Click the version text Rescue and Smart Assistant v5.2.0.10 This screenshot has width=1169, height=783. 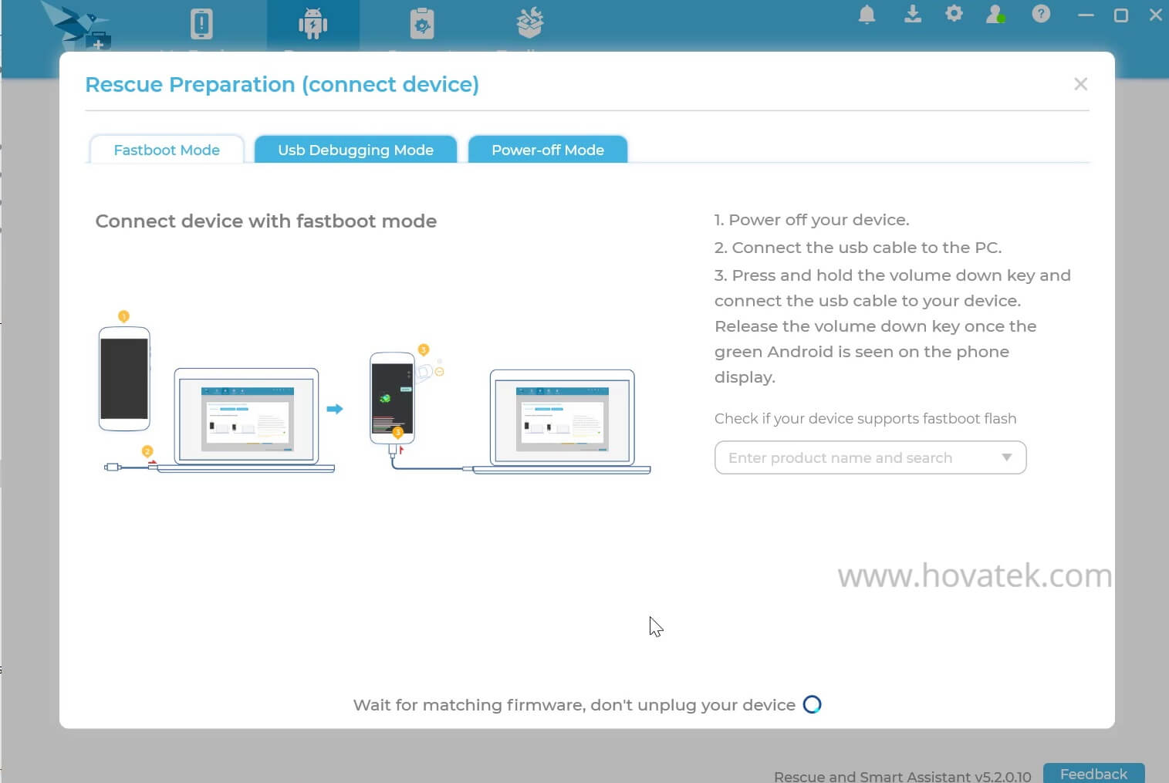click(901, 776)
